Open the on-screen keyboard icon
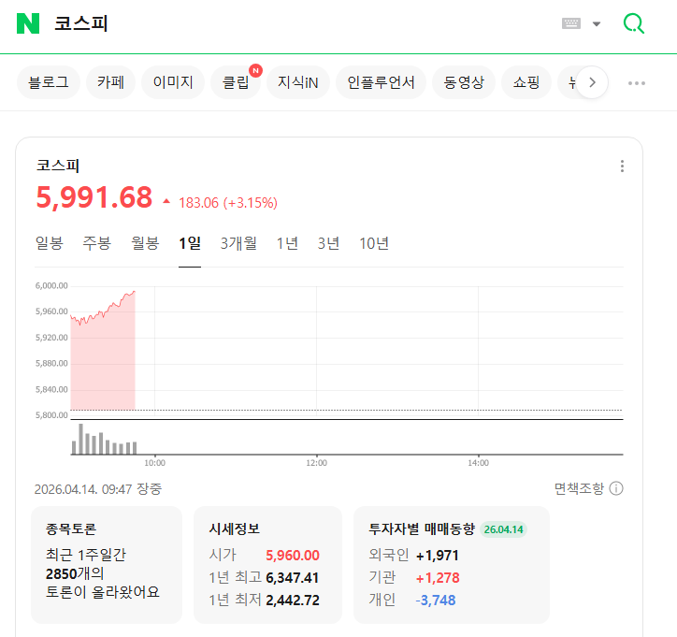The height and width of the screenshot is (637, 677). (571, 23)
